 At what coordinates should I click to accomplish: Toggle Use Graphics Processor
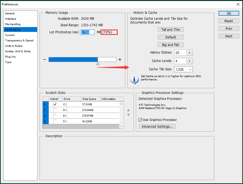pos(140,120)
